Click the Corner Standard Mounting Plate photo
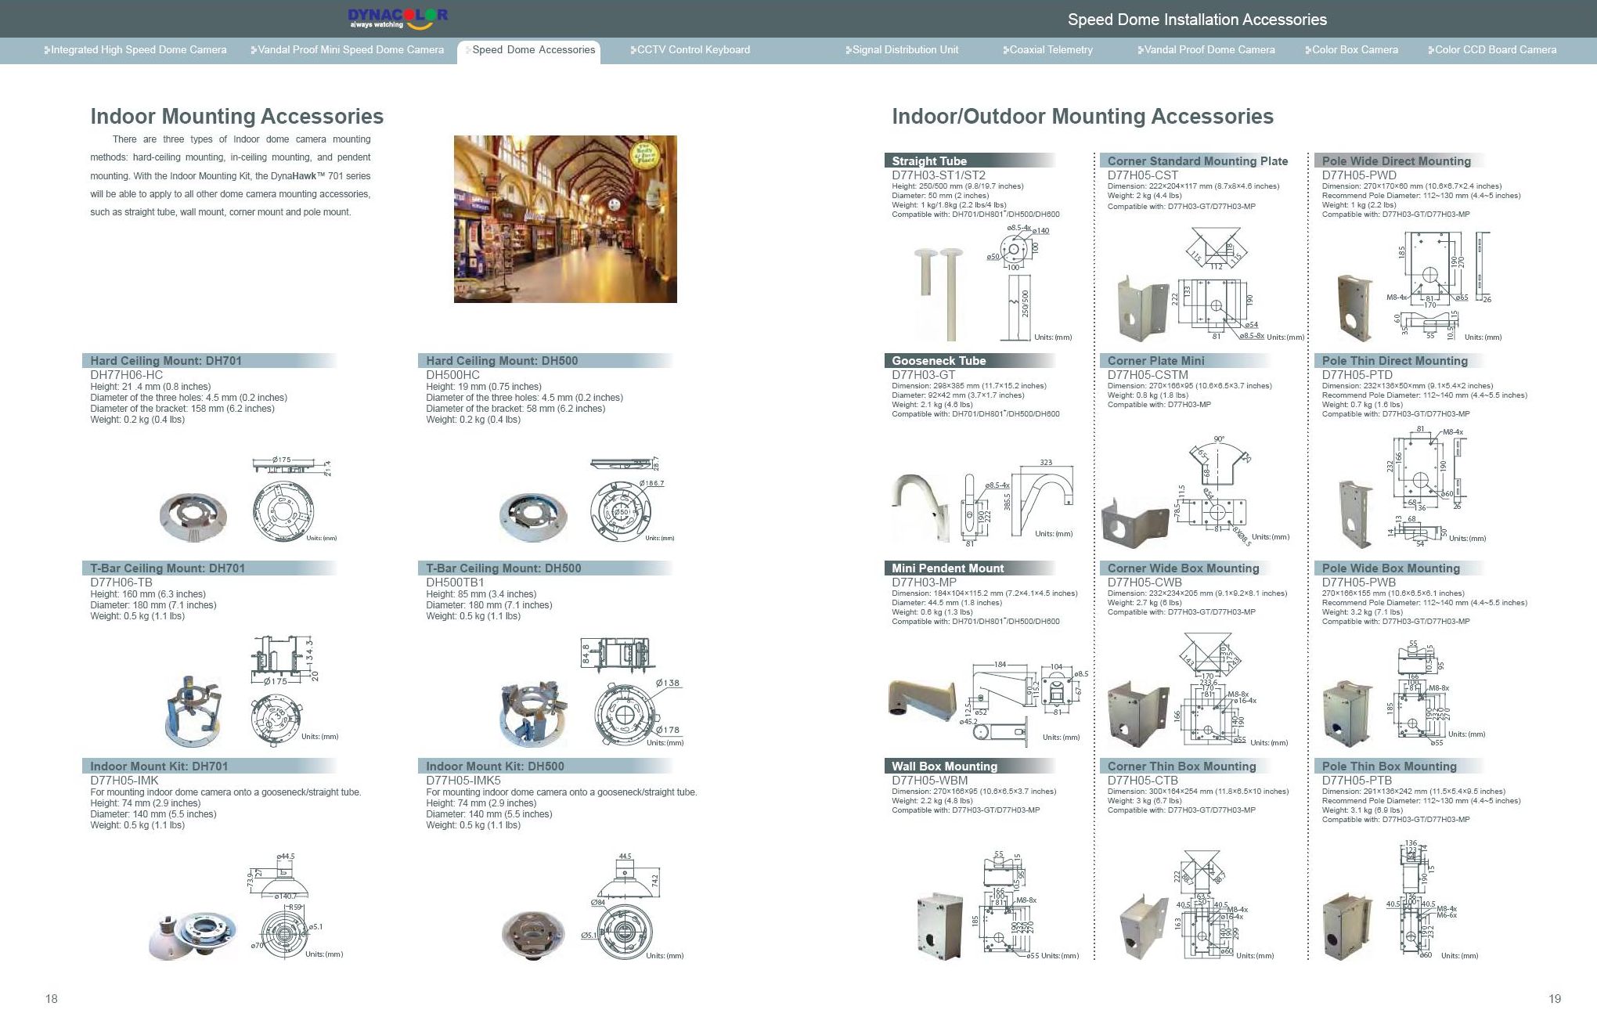Screen dimensions: 1597x1028 coord(1144,308)
